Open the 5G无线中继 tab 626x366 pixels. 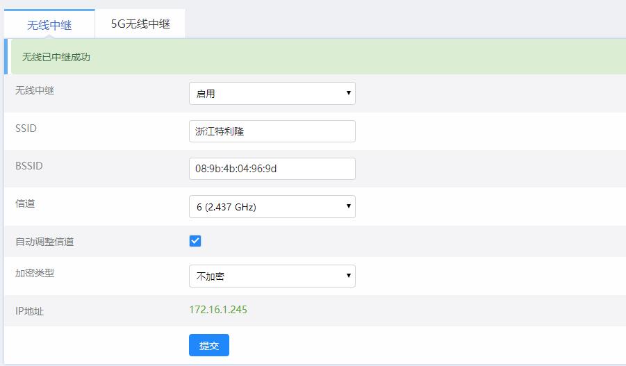(140, 24)
